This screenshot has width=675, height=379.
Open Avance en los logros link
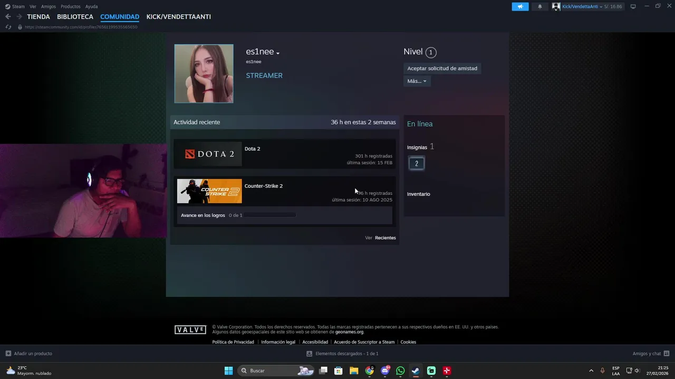203,215
